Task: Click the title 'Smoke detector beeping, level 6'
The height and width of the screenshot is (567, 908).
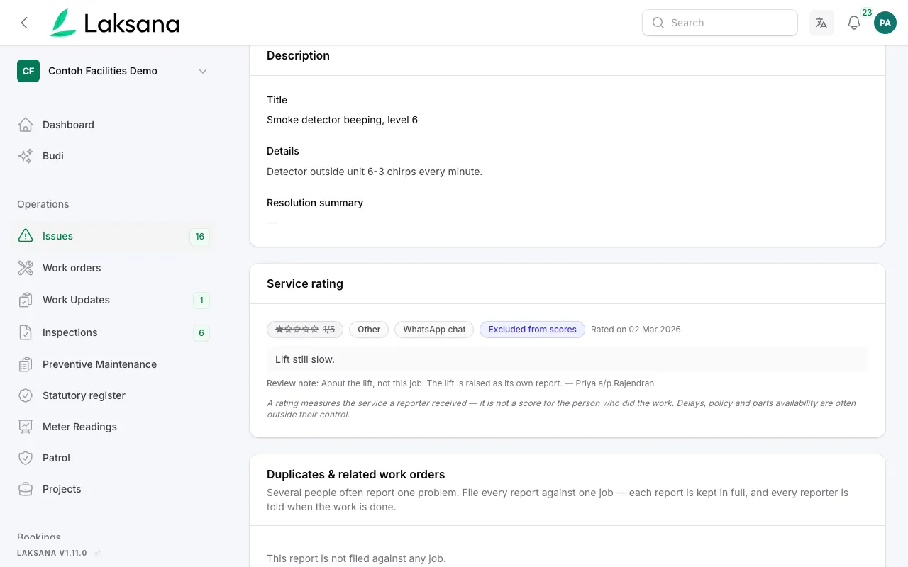Action: 342,120
